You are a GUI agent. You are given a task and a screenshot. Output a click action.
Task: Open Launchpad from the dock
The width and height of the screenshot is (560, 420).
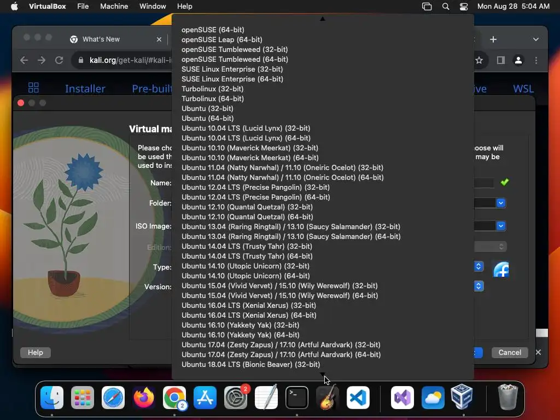pyautogui.click(x=83, y=398)
